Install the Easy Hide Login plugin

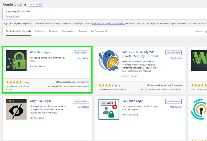tap(81, 101)
